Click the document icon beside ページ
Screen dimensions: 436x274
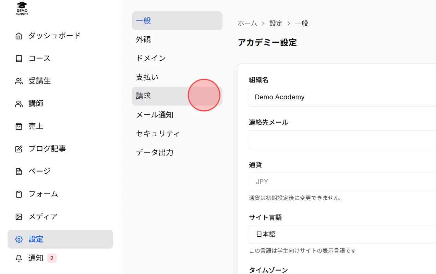(19, 172)
